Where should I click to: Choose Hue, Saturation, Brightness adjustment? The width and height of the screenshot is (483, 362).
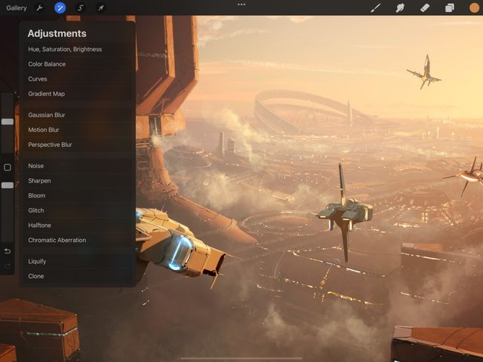79,49
